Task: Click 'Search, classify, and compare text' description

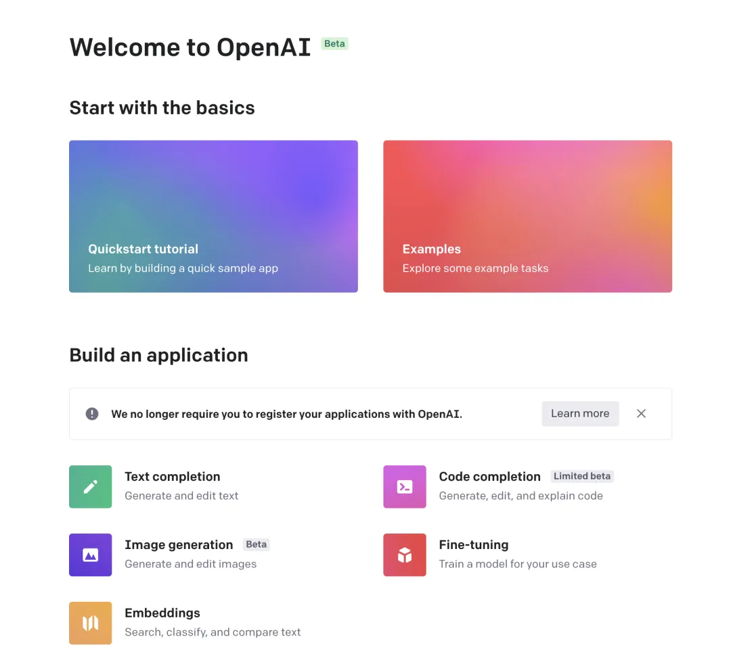Action: pyautogui.click(x=213, y=632)
